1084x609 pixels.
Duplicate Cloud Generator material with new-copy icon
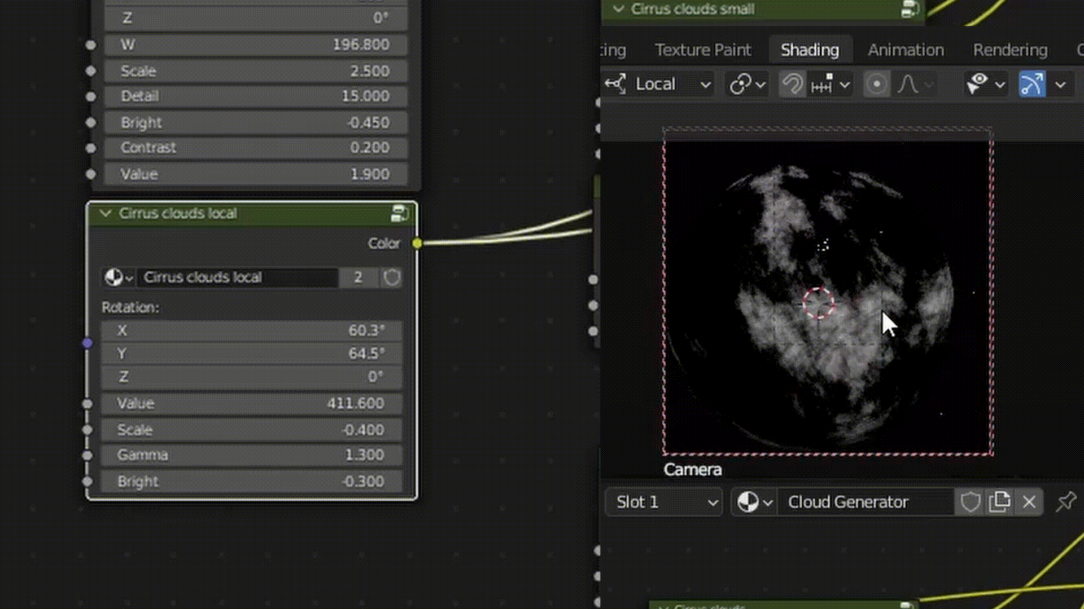(x=999, y=502)
